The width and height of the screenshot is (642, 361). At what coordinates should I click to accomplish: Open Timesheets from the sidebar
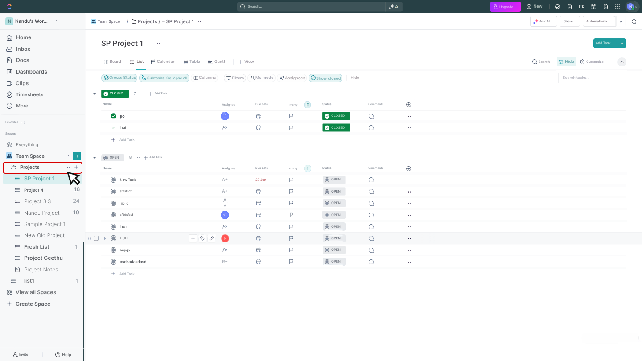[x=29, y=94]
